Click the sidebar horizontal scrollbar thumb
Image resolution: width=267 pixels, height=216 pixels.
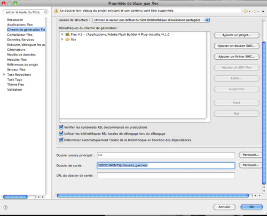[x=15, y=197]
